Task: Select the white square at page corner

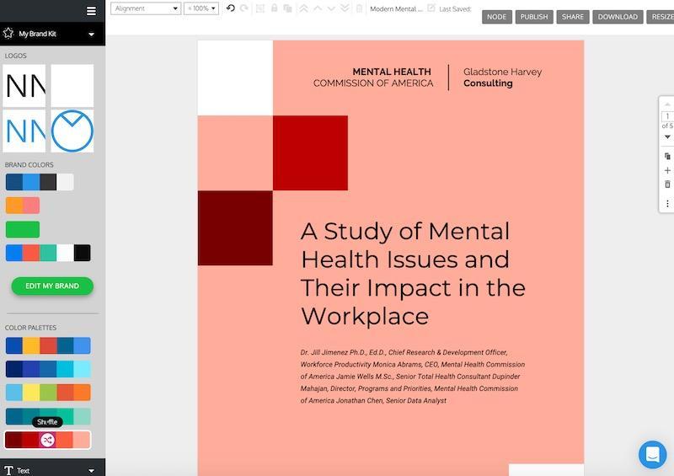Action: (x=235, y=78)
